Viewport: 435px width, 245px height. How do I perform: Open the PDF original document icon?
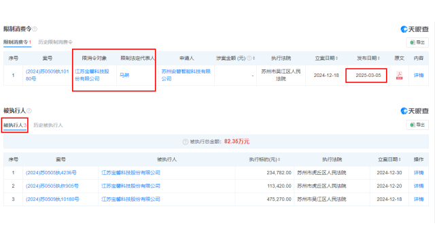(399, 76)
